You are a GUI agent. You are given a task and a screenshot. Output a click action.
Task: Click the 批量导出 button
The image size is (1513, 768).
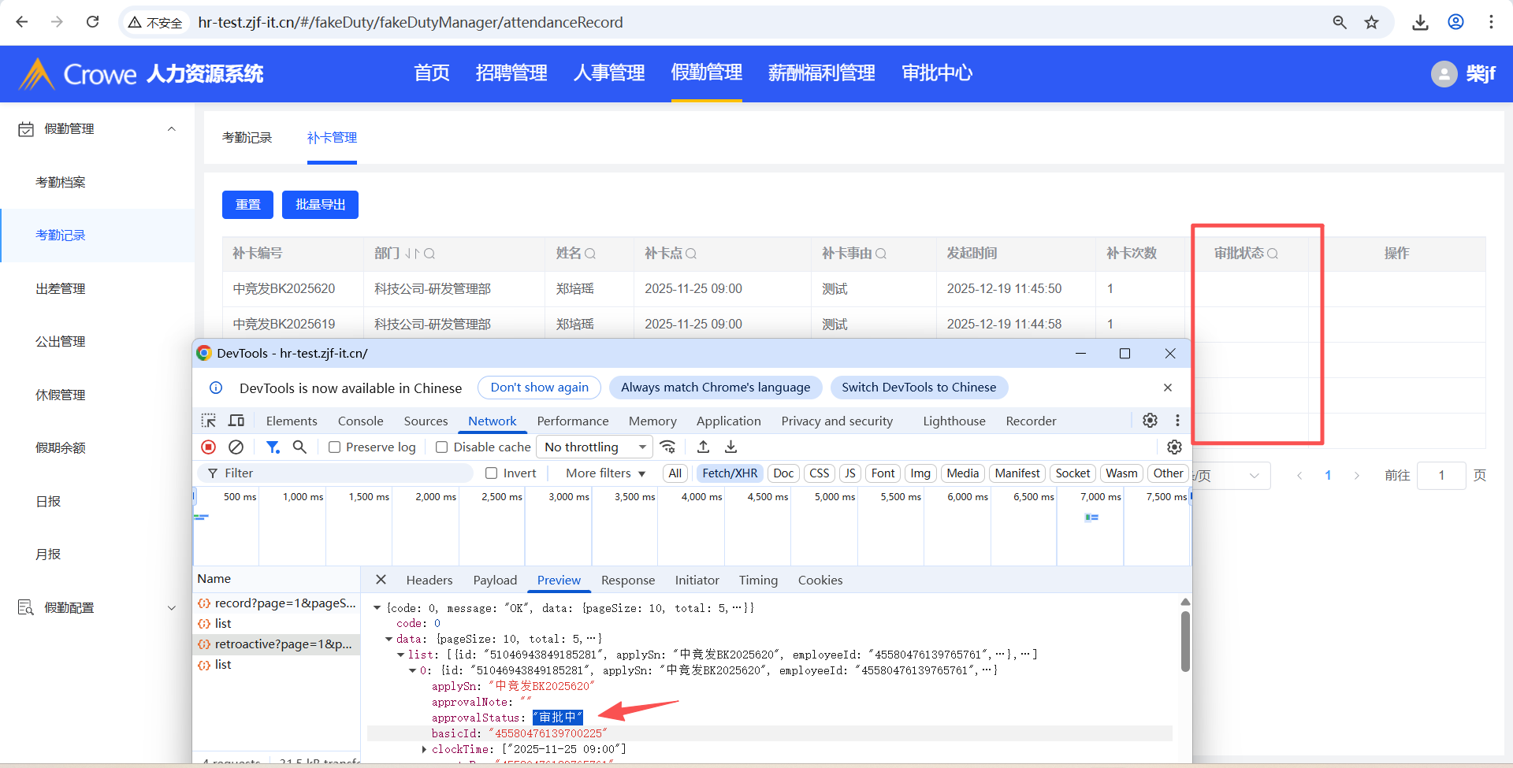tap(320, 205)
